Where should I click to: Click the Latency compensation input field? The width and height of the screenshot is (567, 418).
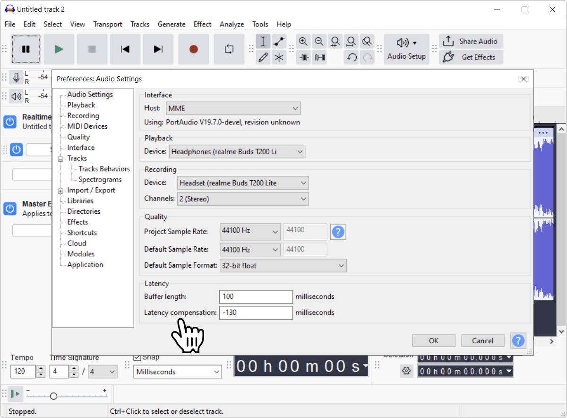(256, 313)
